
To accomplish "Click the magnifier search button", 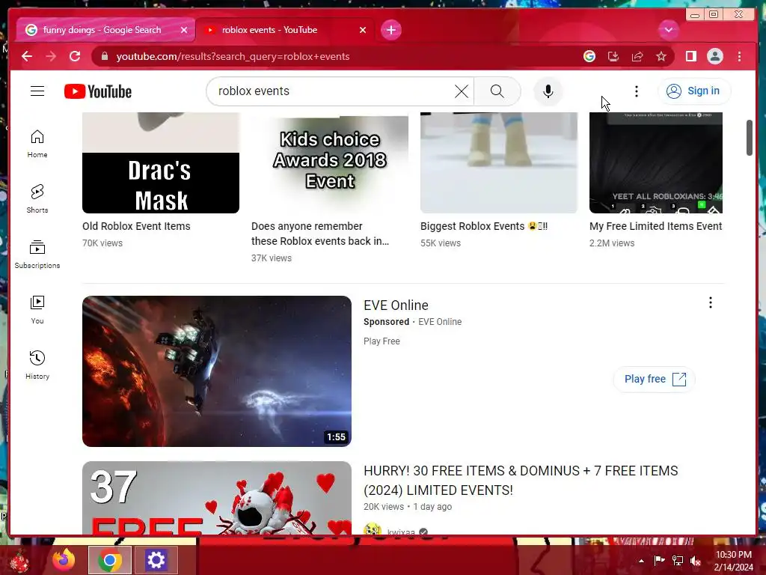I will (x=497, y=91).
